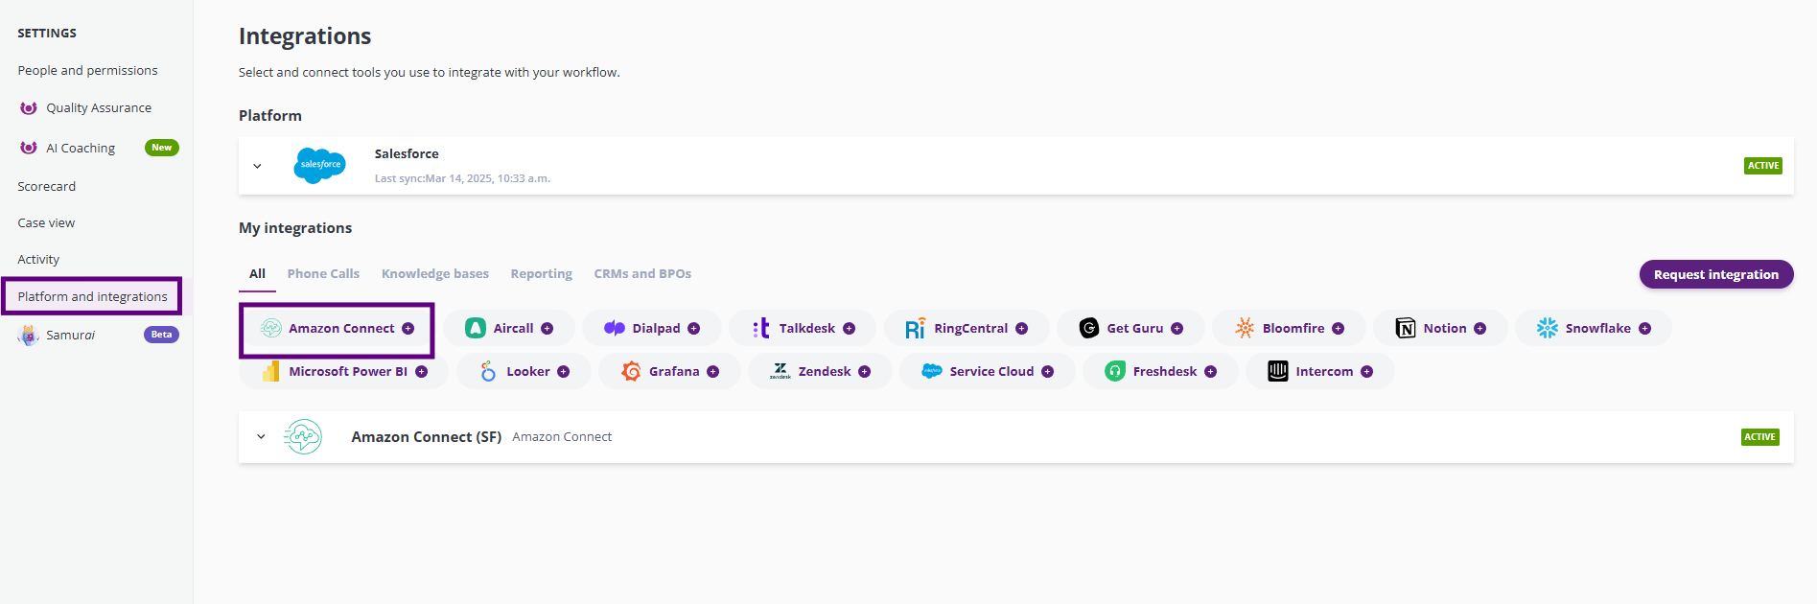Viewport: 1817px width, 604px height.
Task: Click the Service Cloud logo icon
Action: 932,371
